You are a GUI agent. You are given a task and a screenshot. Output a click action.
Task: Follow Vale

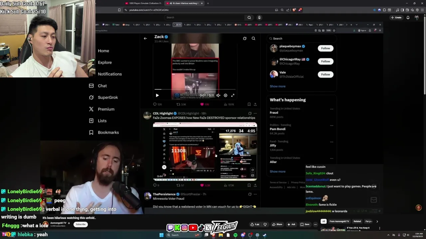point(325,74)
